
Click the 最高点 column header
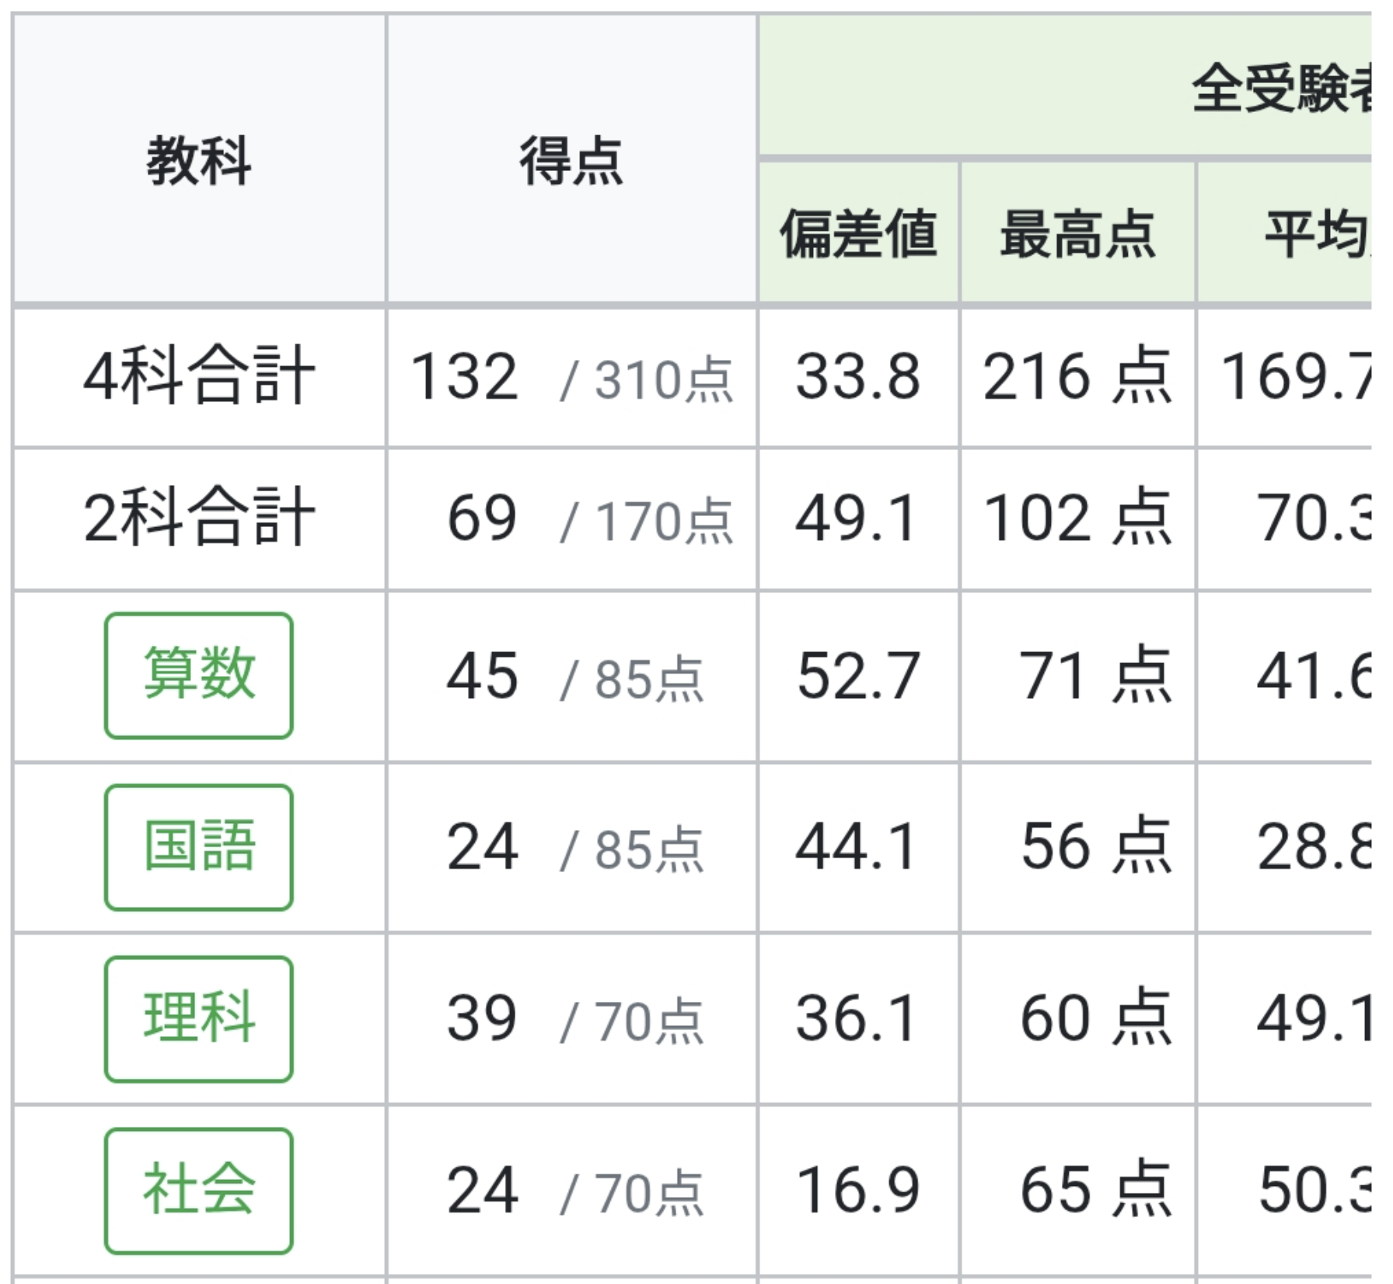tap(1077, 233)
